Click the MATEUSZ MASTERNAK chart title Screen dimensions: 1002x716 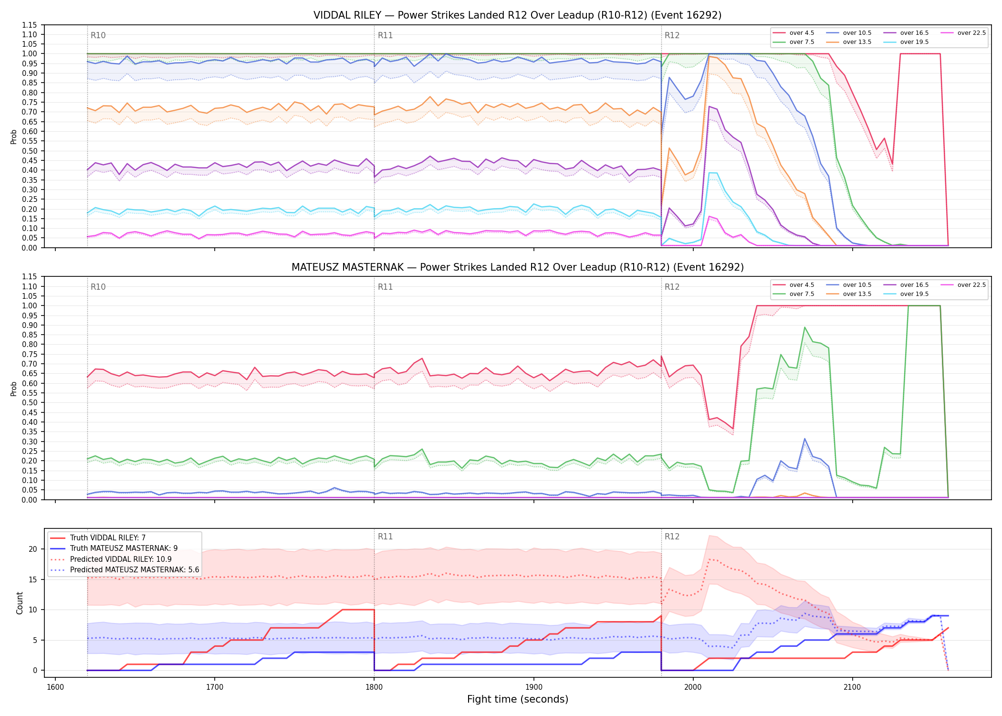(517, 267)
